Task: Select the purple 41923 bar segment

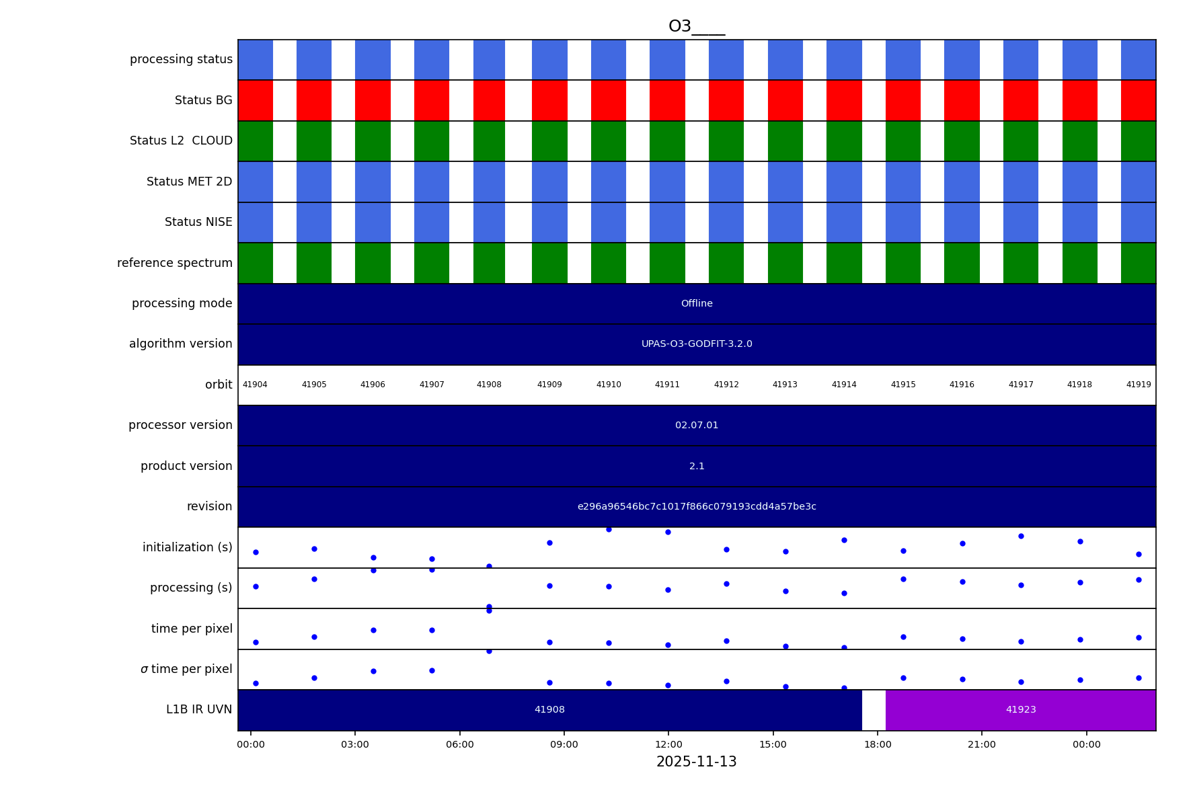Action: pyautogui.click(x=1020, y=710)
